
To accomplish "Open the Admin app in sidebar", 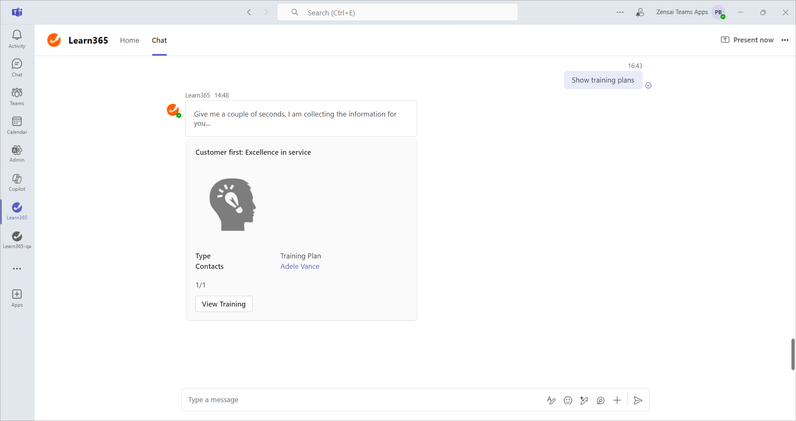I will tap(17, 153).
